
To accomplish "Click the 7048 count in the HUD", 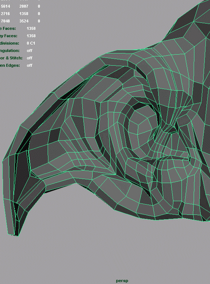I will (x=6, y=21).
